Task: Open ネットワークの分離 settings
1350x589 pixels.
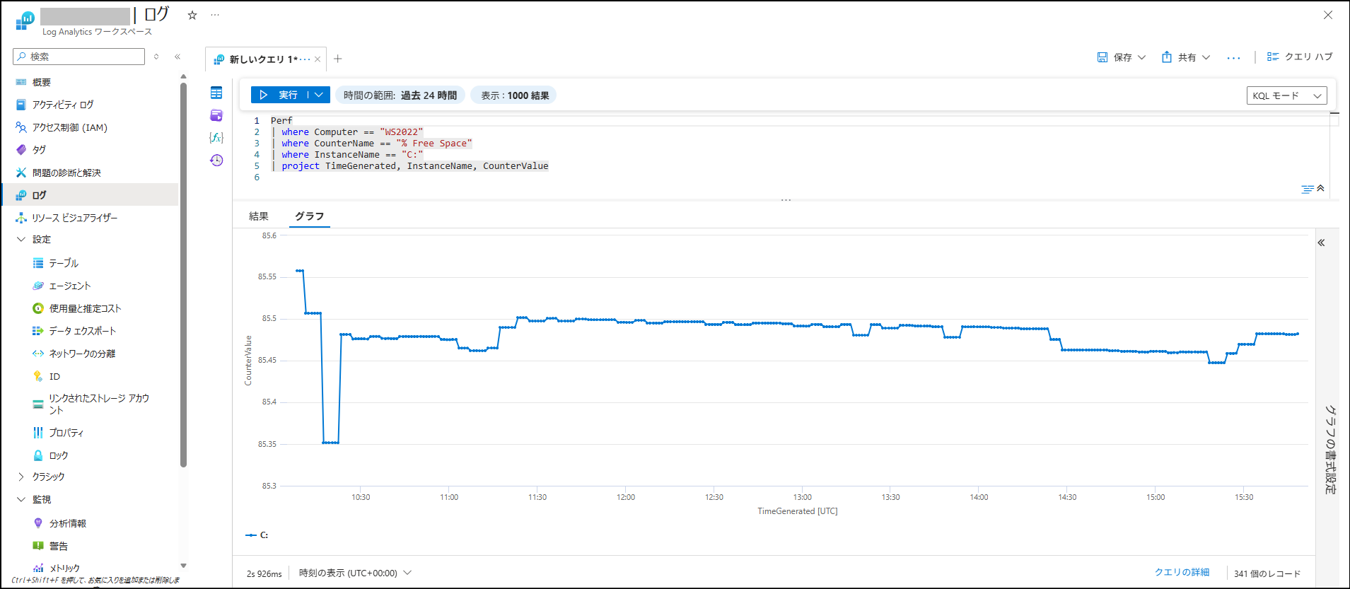Action: 82,354
